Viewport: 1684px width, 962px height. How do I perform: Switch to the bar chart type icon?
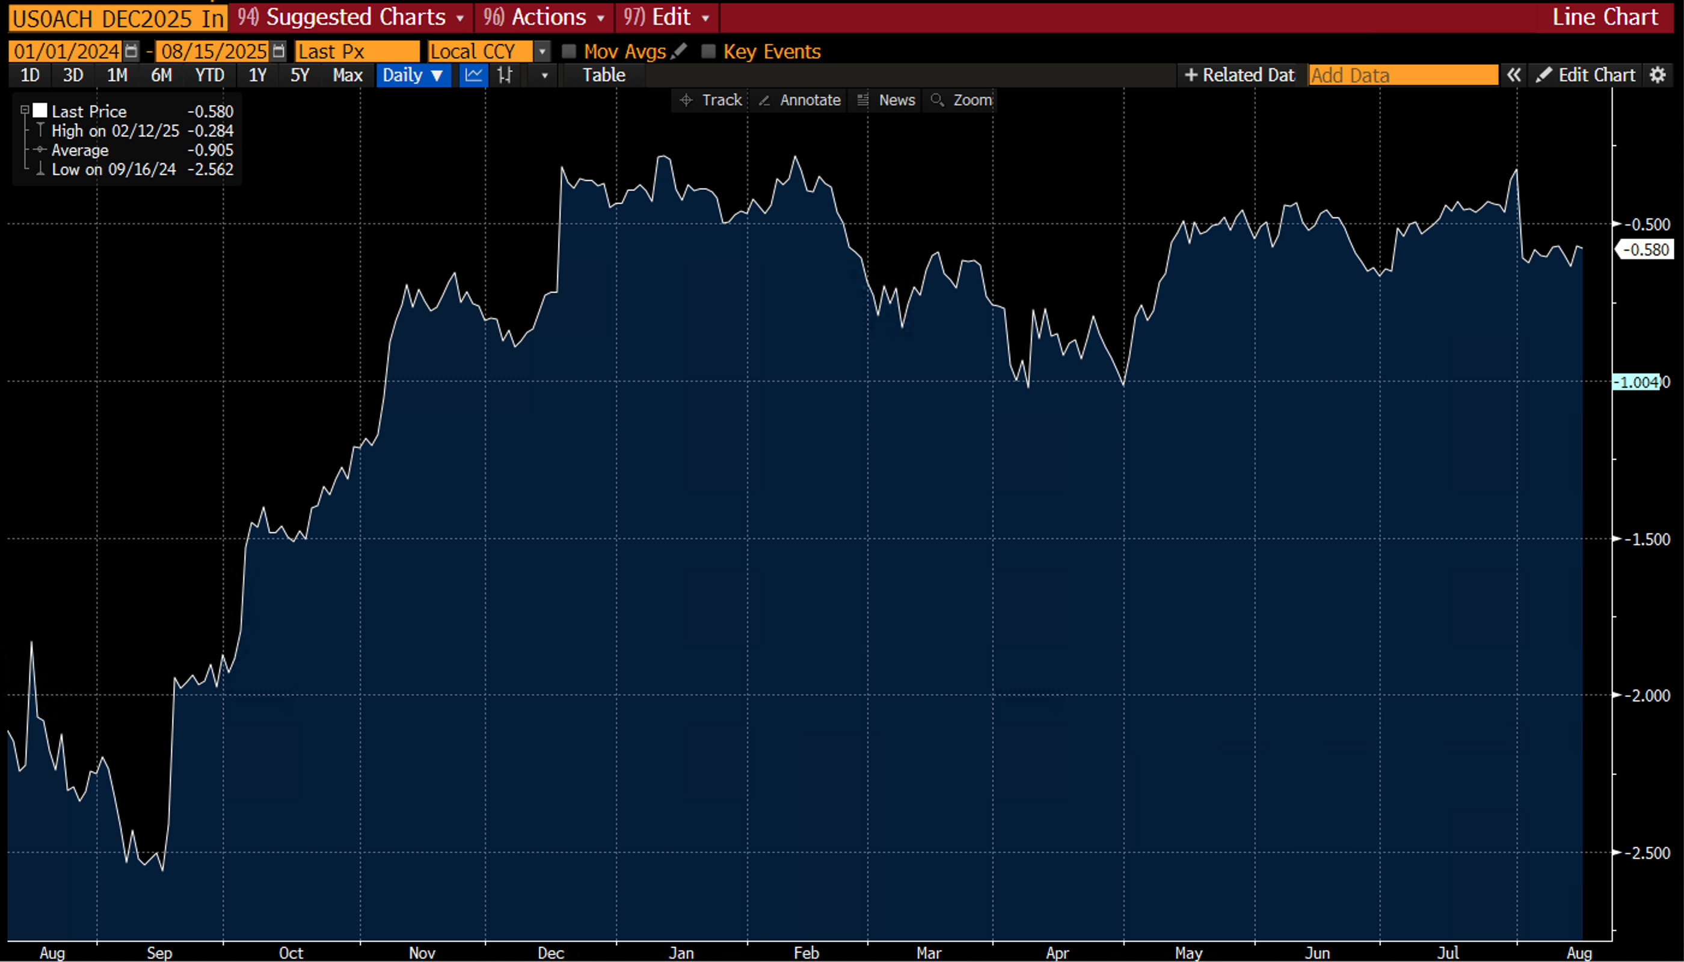pyautogui.click(x=505, y=75)
